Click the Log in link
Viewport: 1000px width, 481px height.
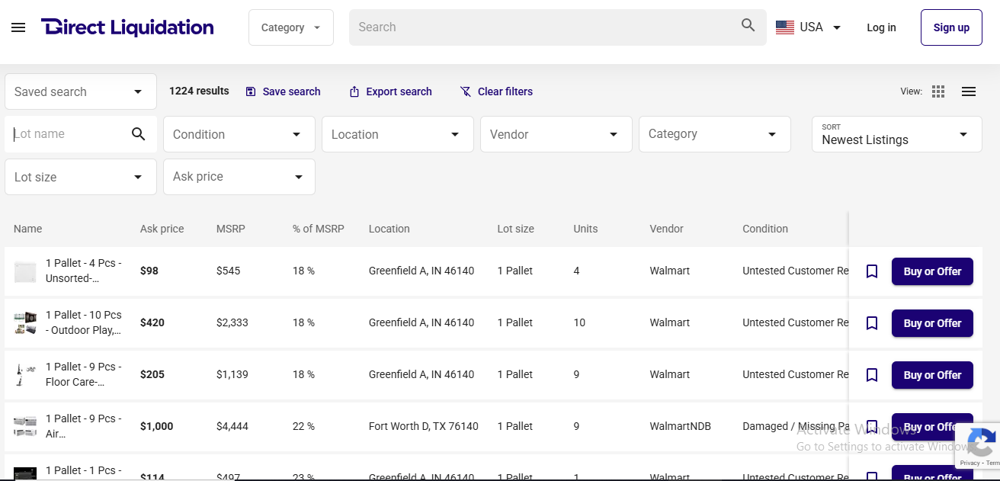pos(881,27)
